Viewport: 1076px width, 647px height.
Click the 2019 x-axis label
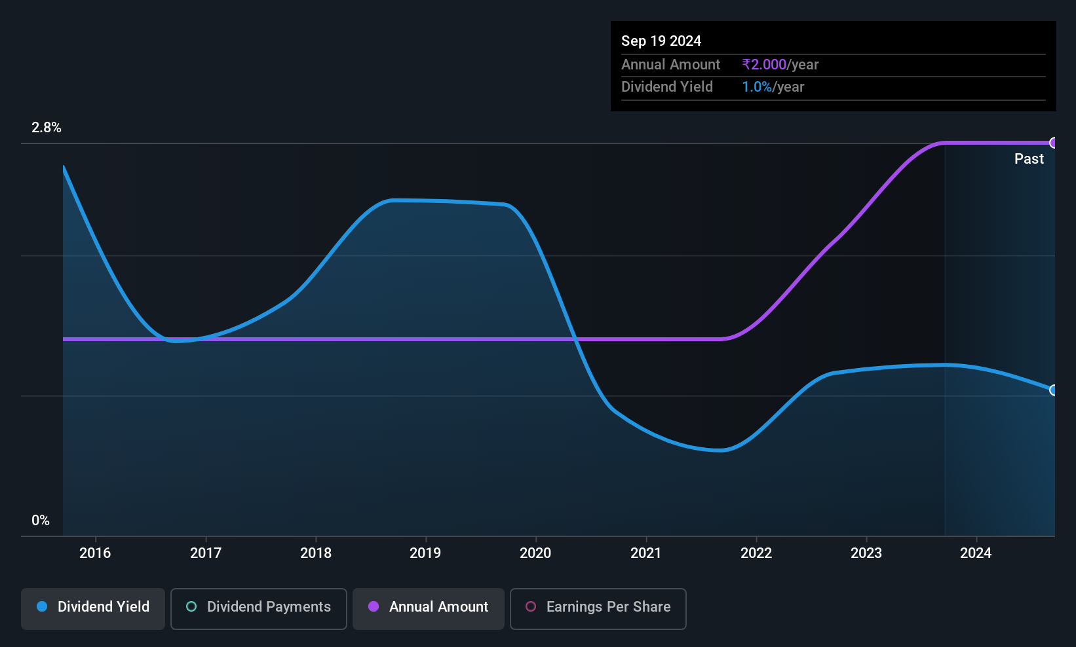[425, 553]
